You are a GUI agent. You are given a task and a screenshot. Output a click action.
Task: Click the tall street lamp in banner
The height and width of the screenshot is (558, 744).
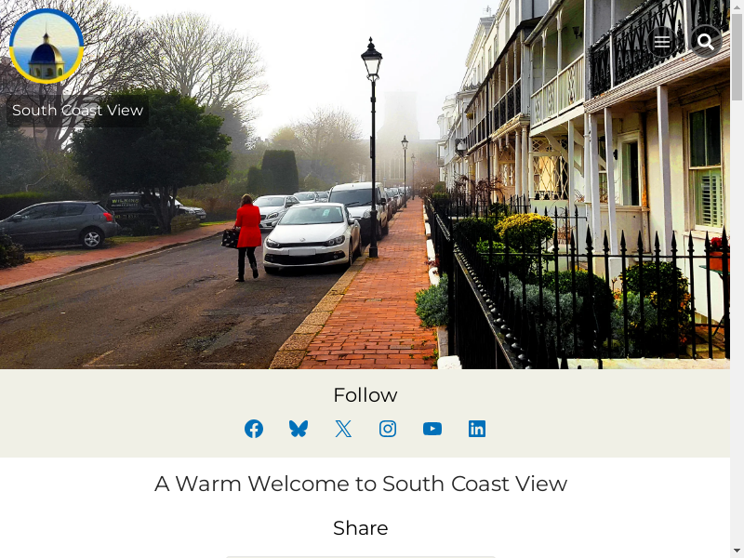(x=373, y=147)
